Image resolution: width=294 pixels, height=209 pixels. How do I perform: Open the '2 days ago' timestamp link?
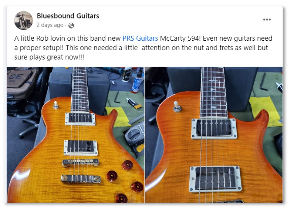(50, 25)
